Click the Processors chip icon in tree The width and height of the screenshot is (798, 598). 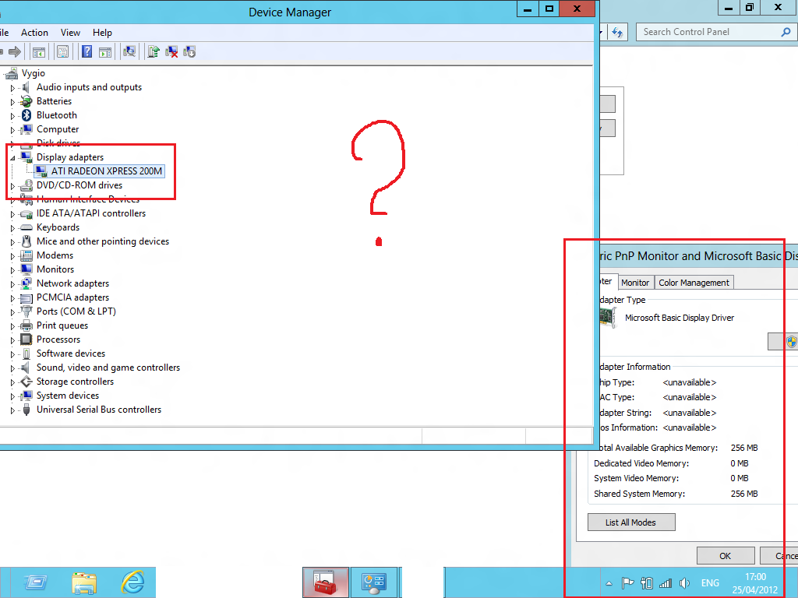(26, 339)
